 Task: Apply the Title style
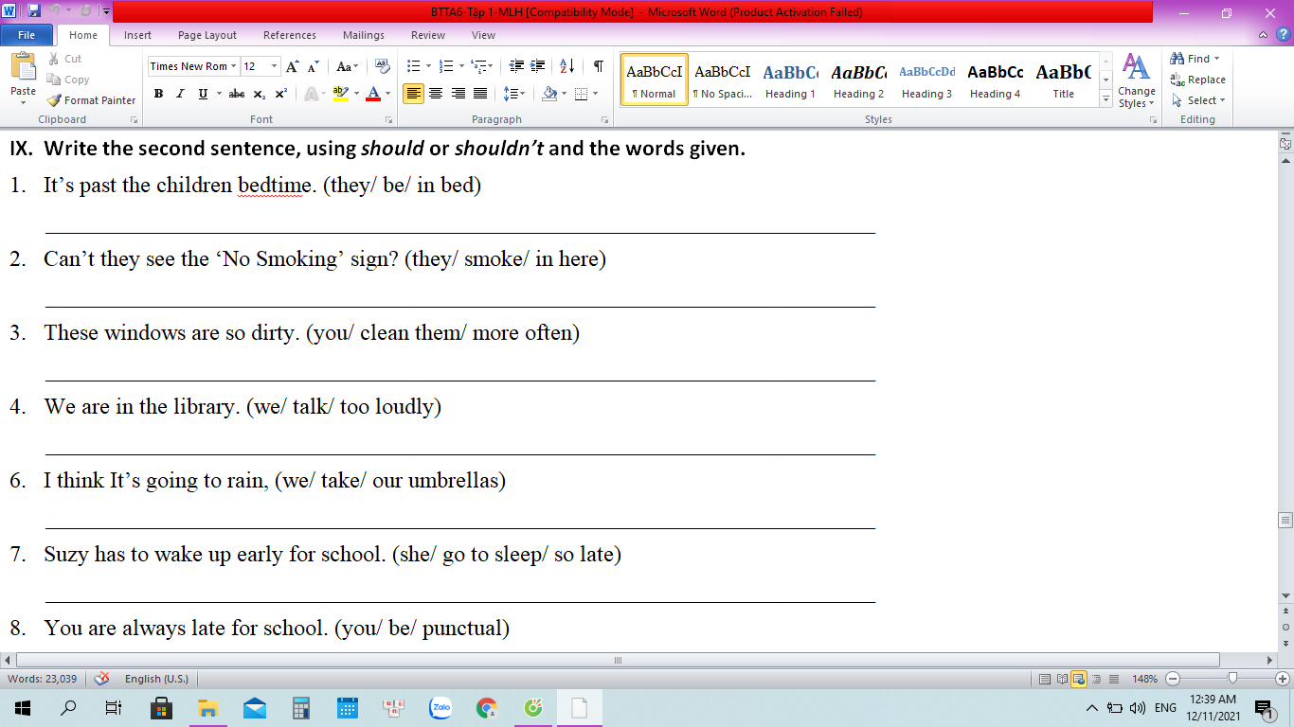tap(1063, 80)
